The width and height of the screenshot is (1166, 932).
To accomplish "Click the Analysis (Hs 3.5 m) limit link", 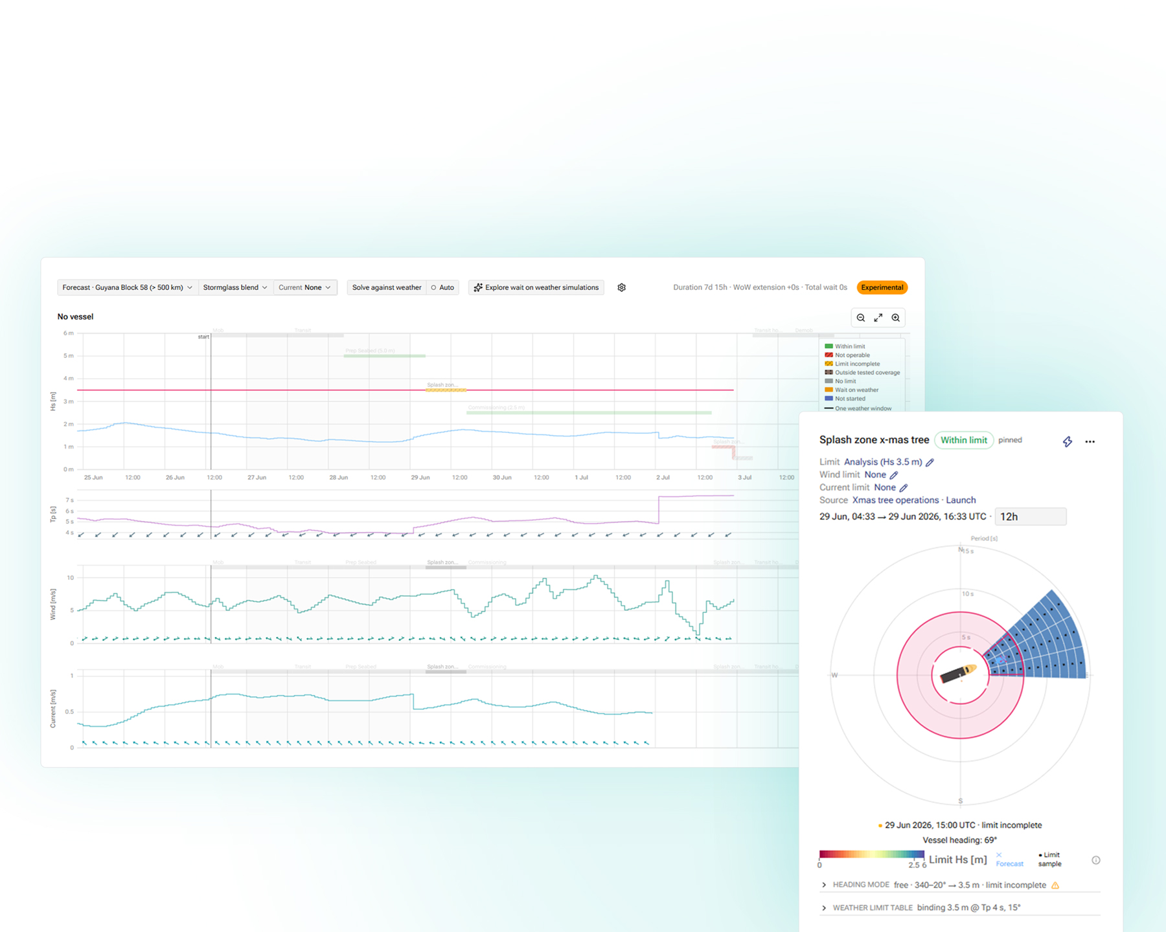I will click(883, 462).
